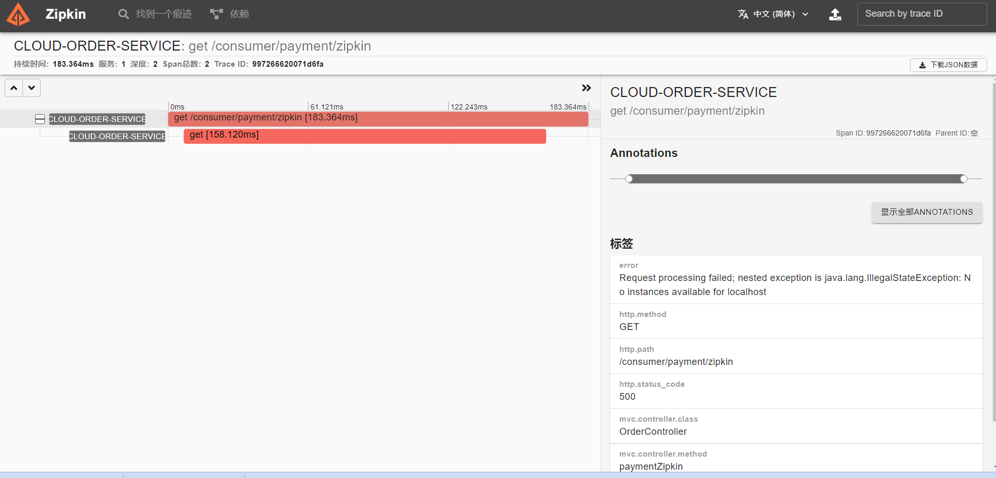996x478 pixels.
Task: Open the 依赖 dependencies page
Action: 229,14
